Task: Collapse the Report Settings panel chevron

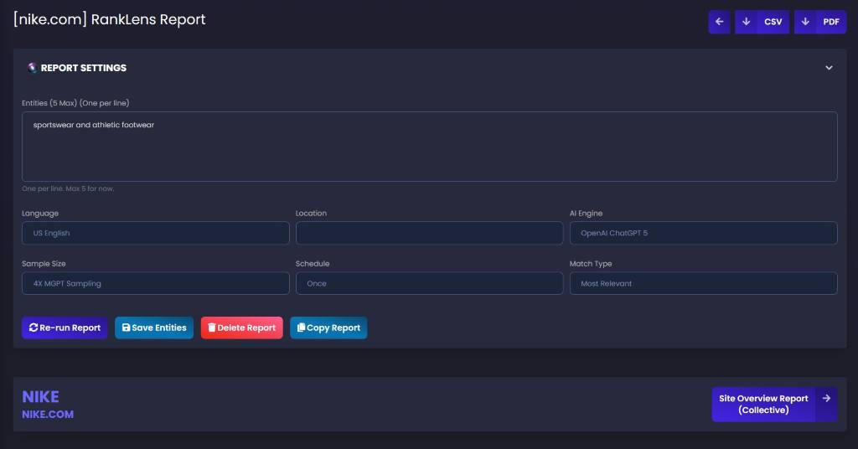Action: click(x=829, y=68)
